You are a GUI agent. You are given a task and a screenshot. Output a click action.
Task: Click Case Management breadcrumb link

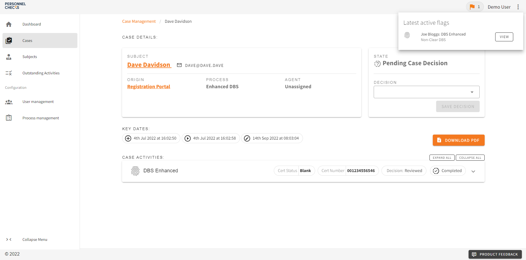click(x=139, y=21)
